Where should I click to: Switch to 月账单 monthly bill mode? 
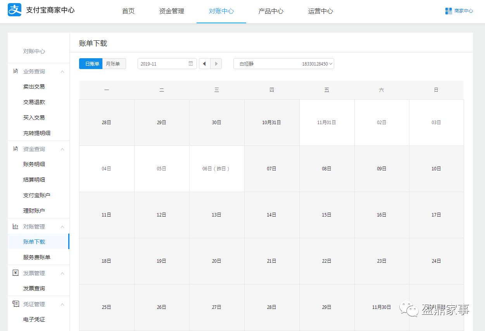coord(114,64)
